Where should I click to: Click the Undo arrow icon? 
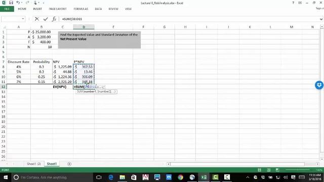(x=18, y=3)
